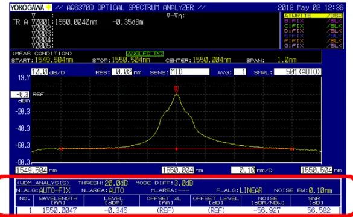Viewport: 353px width, 217px height.
Task: Select trace C:FIX /BLK entry
Action: tap(313, 26)
